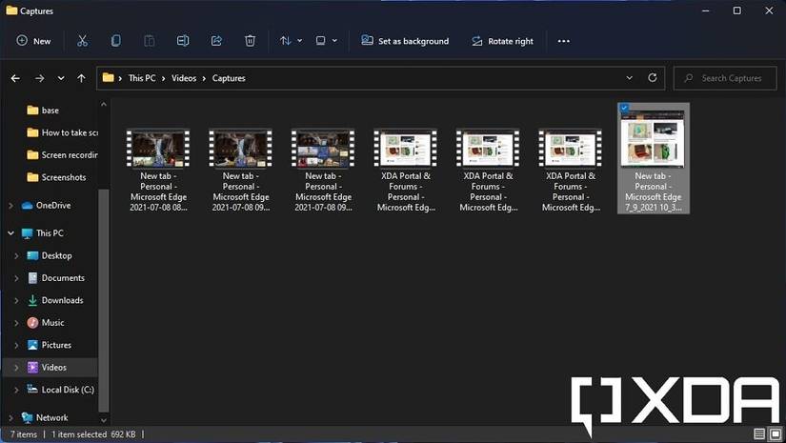Click the navigation pane scrollbar
Viewport: 786px width, 443px height.
point(103,300)
